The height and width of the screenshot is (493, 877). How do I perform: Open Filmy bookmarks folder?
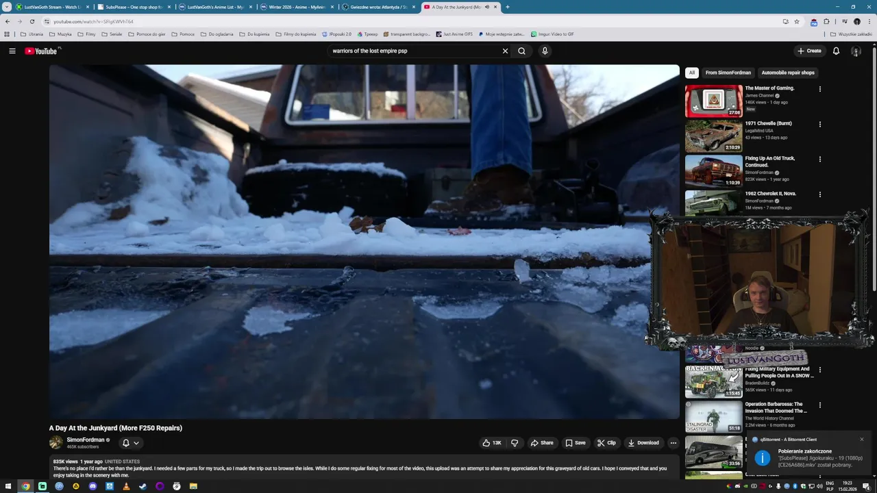[86, 34]
